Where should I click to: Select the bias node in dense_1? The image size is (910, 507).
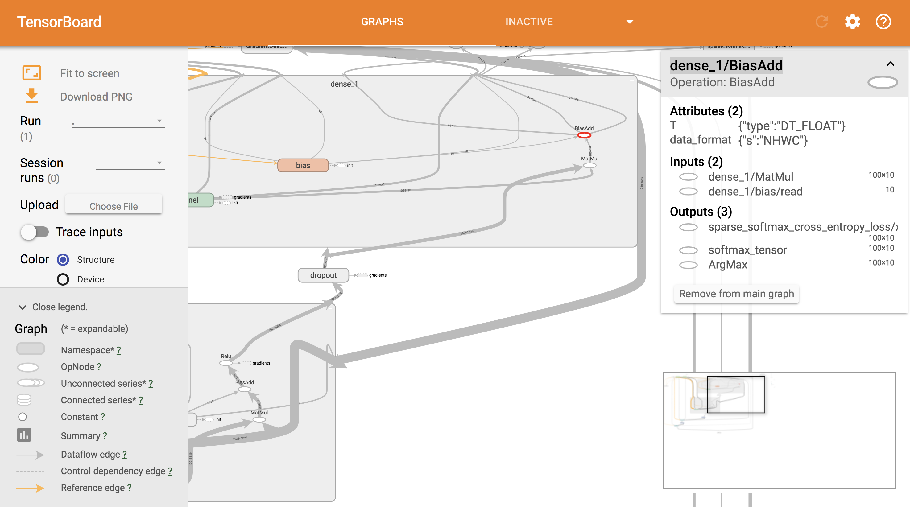point(303,165)
